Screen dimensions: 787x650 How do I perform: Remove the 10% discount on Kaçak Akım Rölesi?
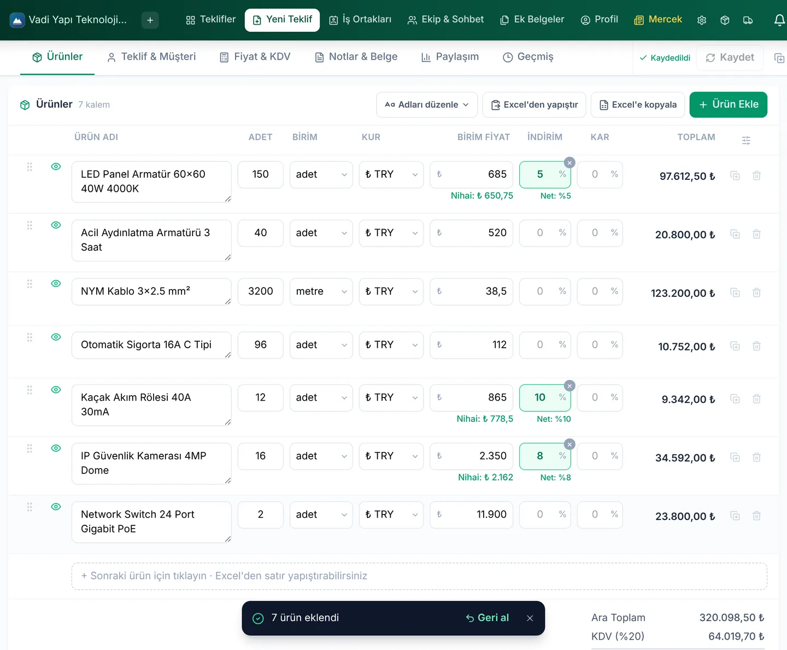point(569,386)
